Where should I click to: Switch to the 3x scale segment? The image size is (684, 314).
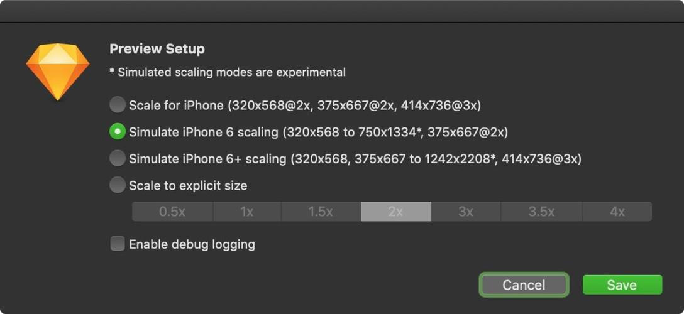466,212
